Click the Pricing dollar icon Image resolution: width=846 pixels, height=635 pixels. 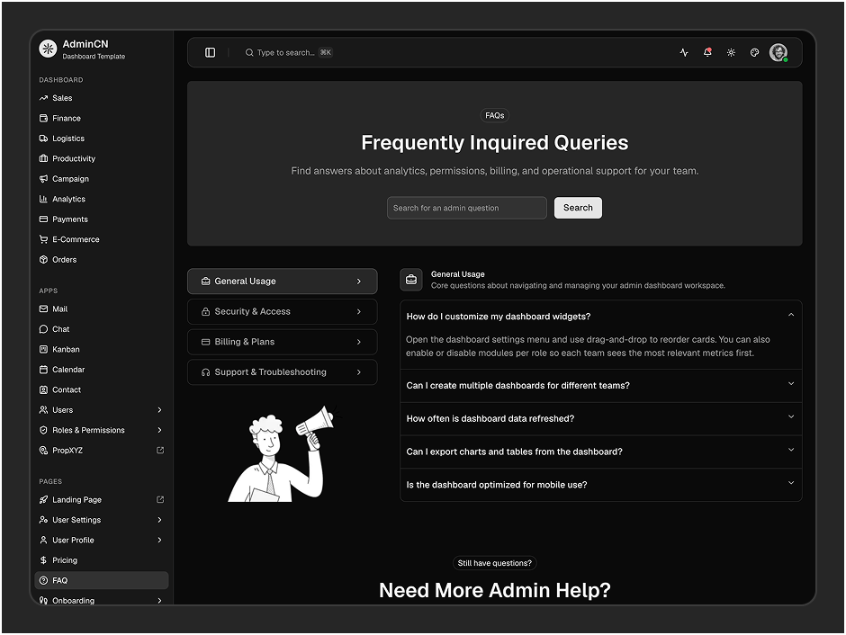(x=44, y=560)
